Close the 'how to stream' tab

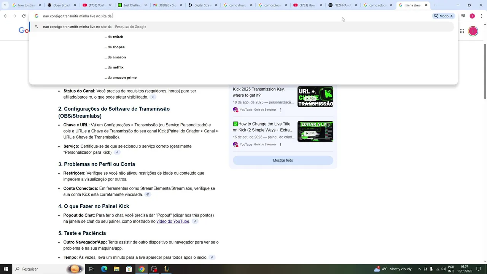click(x=40, y=5)
